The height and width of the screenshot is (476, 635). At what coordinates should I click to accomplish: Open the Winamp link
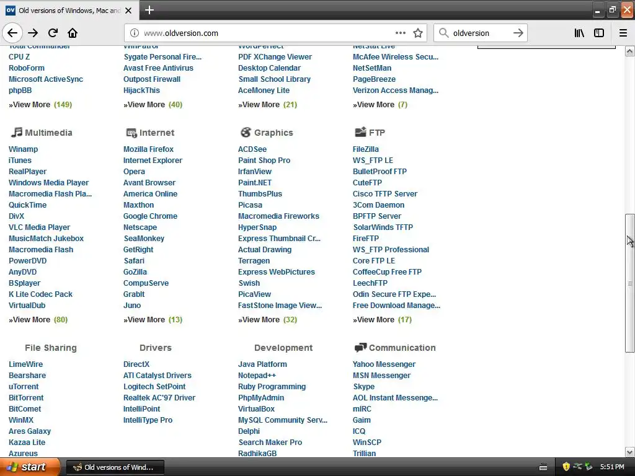[23, 149]
